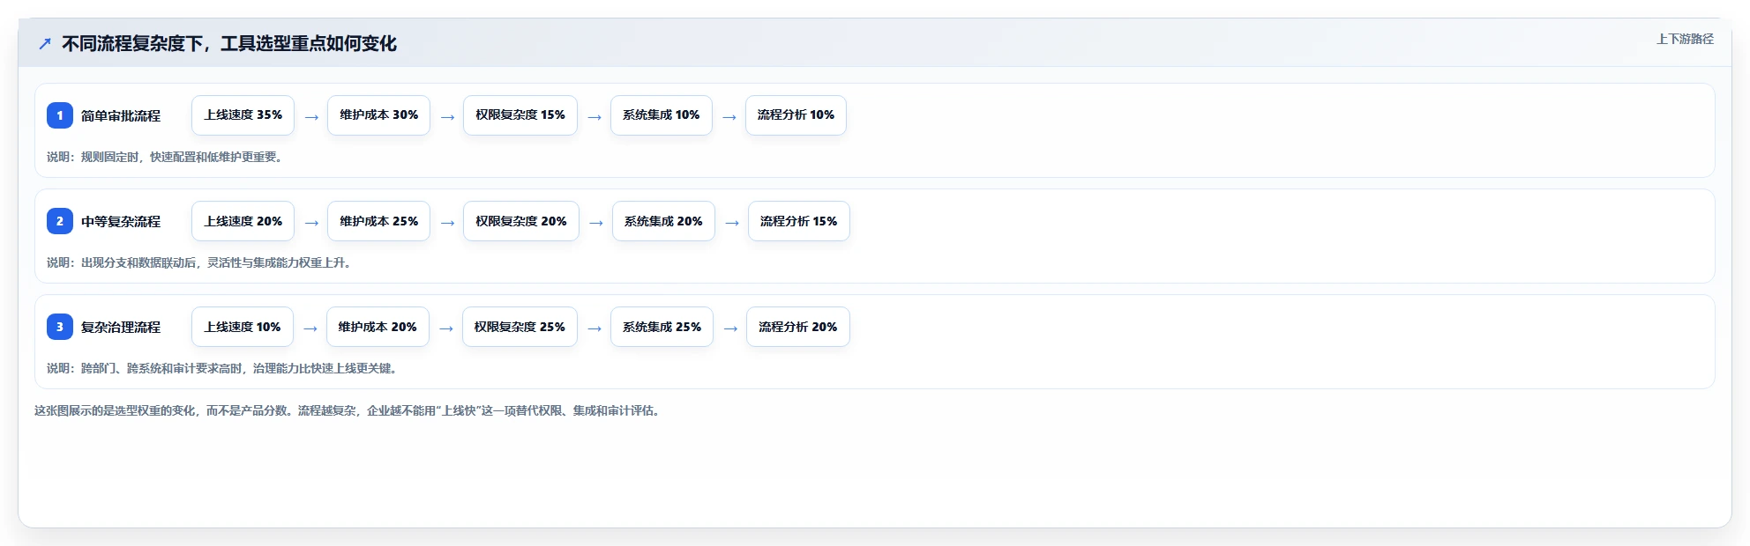Select the number 2 badge for 中等复杂流程
Viewport: 1750px width, 546px height.
[60, 221]
